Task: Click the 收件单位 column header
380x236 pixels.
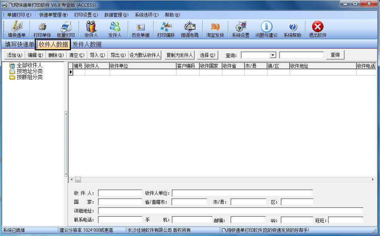Action: [142, 66]
